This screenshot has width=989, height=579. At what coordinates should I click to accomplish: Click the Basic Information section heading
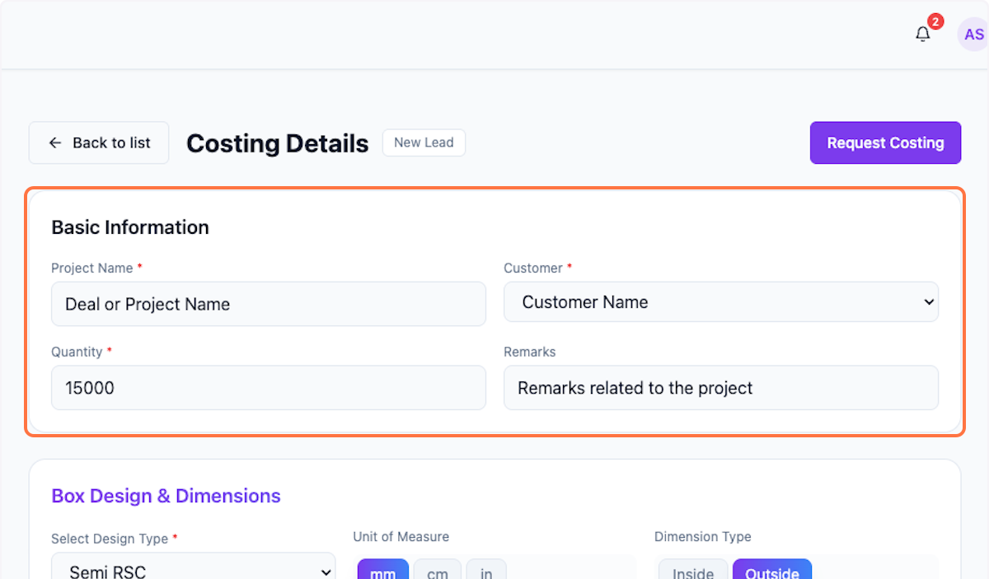click(130, 227)
